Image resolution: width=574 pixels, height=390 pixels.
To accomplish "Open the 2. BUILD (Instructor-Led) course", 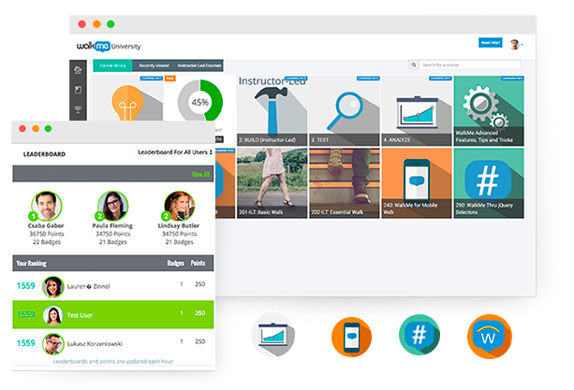I will pyautogui.click(x=272, y=111).
